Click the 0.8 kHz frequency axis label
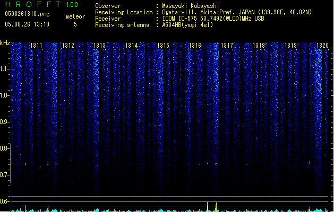Viewport: 334px width, 212px height. point(4,148)
